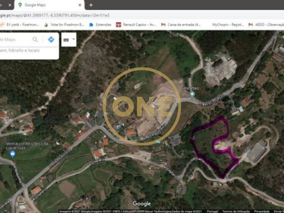Screen dimensions: 284x213
Task: Open the Privacidade footer link
Action: [262, 212]
